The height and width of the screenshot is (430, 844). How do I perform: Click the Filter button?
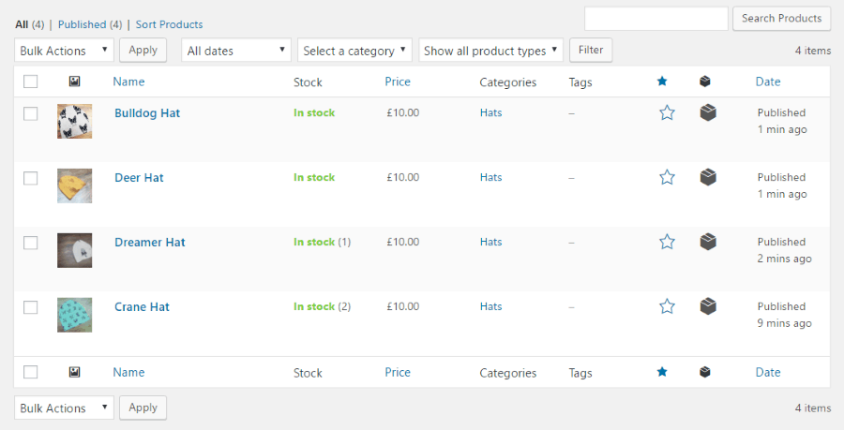(x=591, y=50)
